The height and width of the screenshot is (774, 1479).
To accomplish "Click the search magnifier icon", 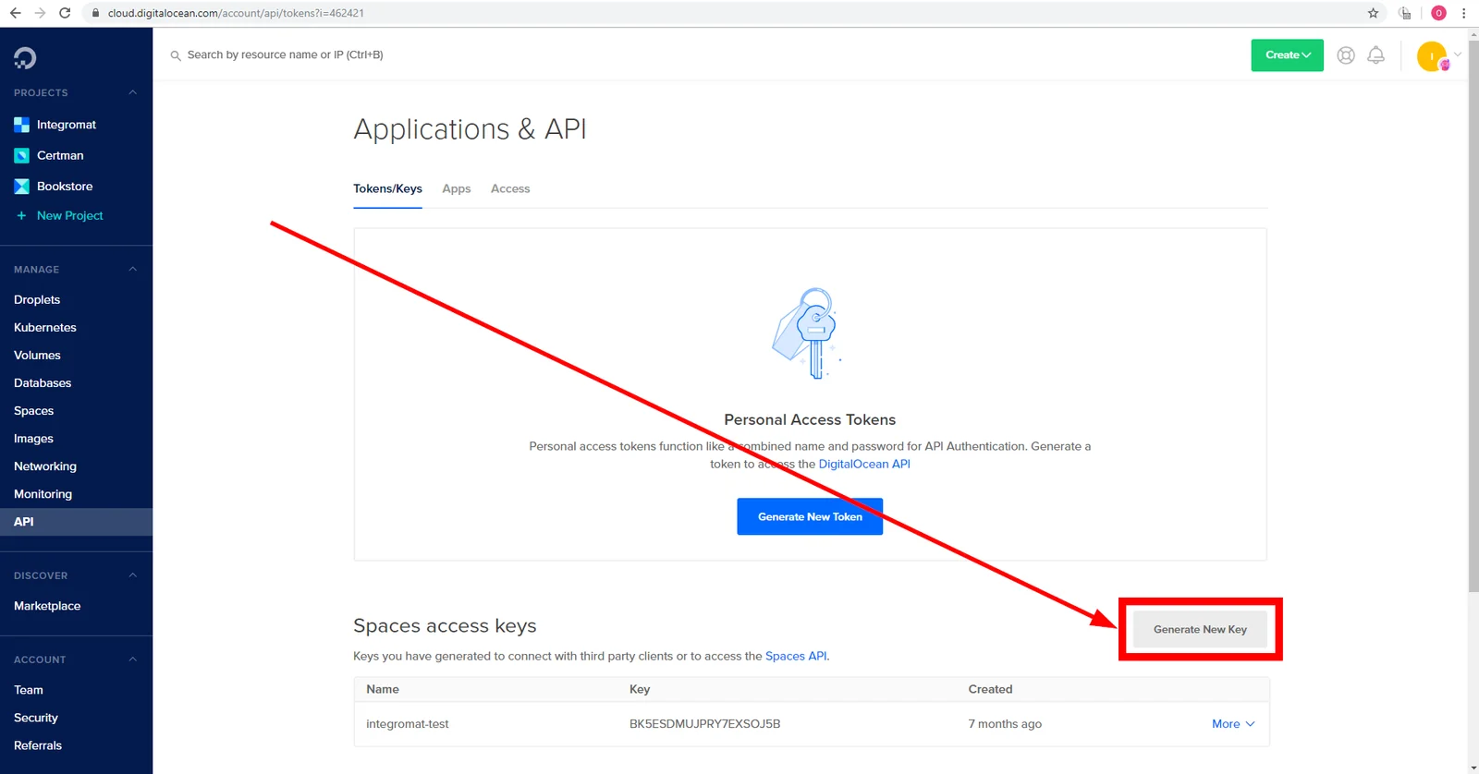I will (x=176, y=55).
